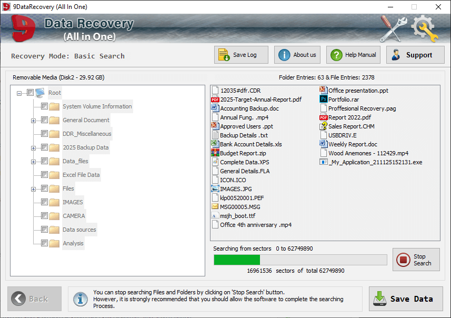Check the General Document checkbox
This screenshot has width=451, height=318.
(x=44, y=120)
